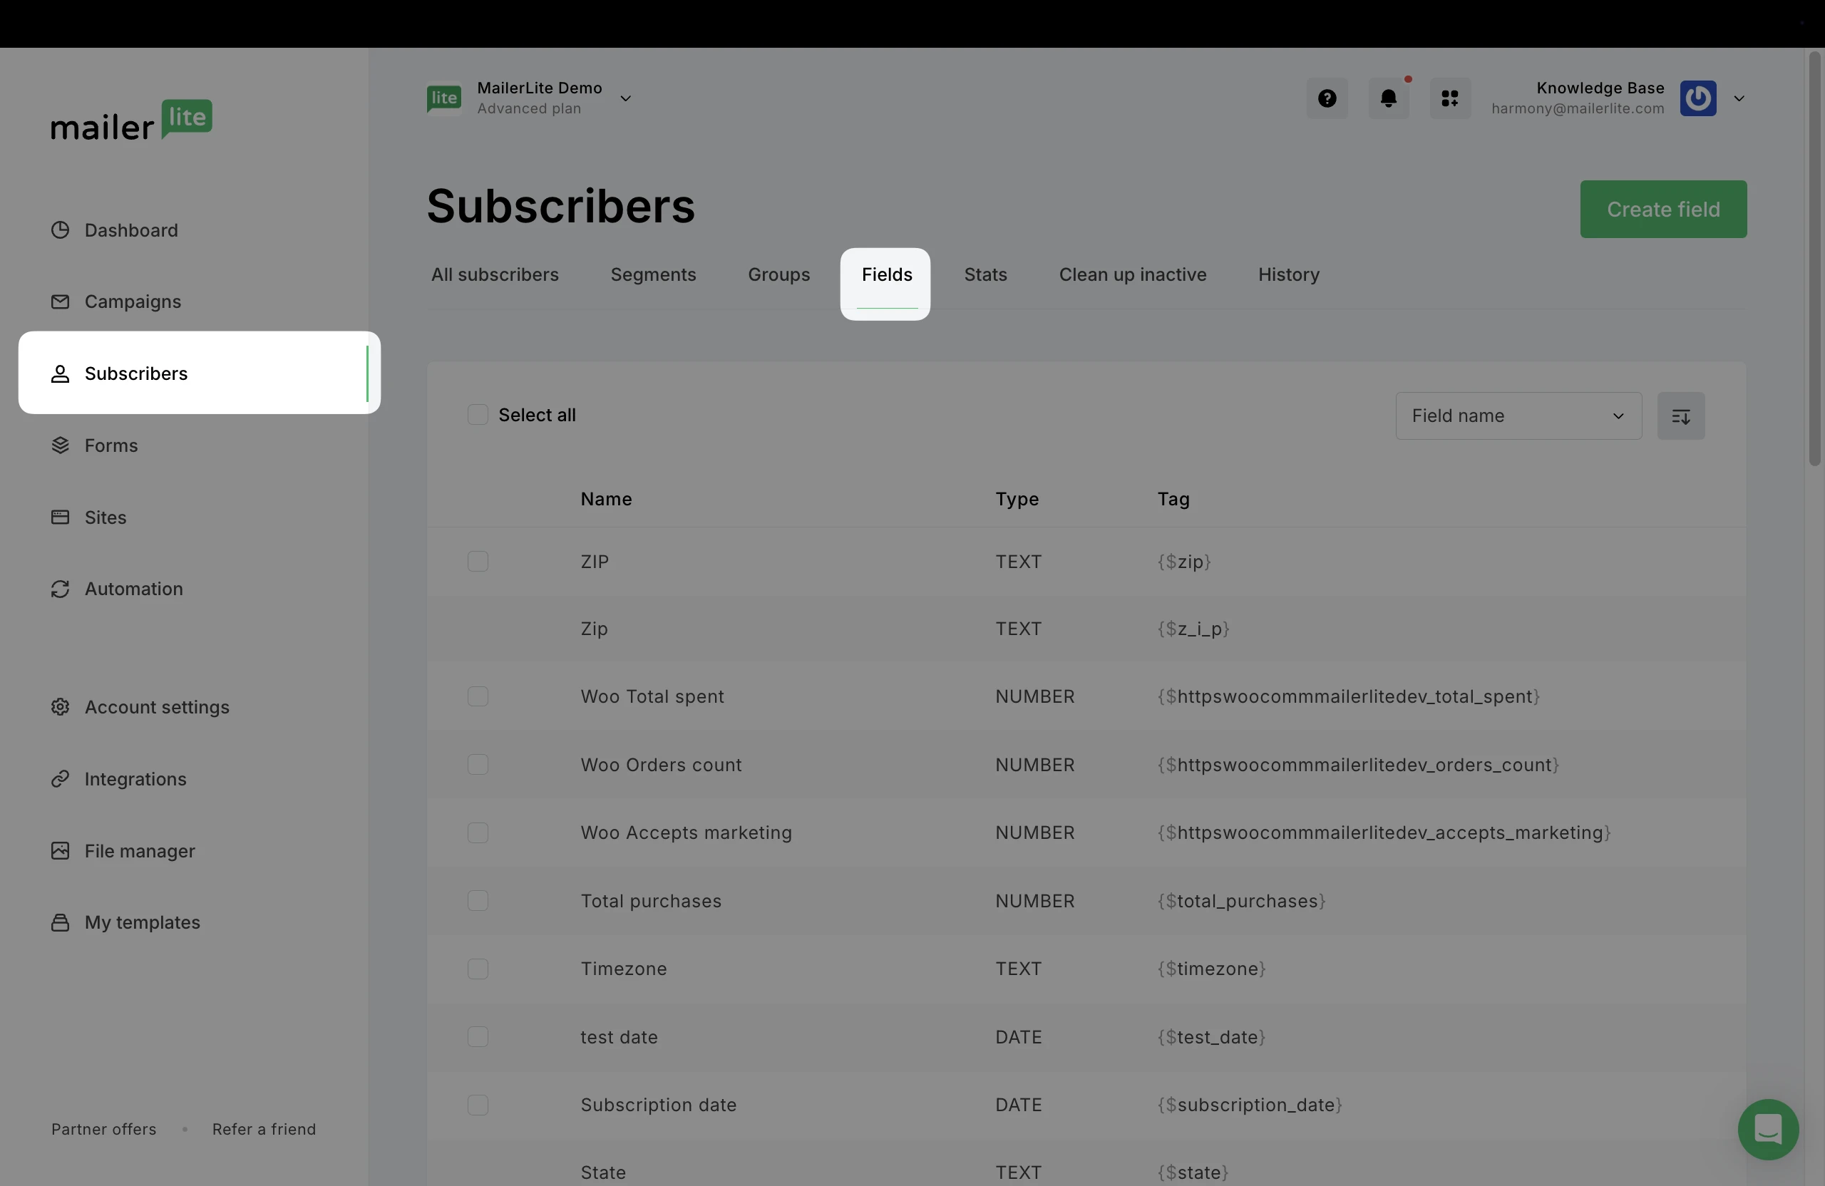Tick the ZIP field checkbox
Screen dimensions: 1825x1186
tap(478, 561)
